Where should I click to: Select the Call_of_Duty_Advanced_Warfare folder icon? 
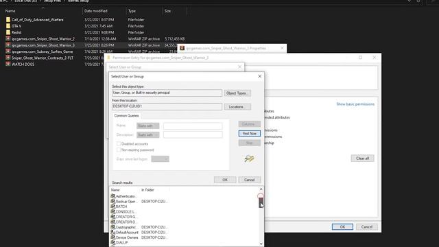8,20
